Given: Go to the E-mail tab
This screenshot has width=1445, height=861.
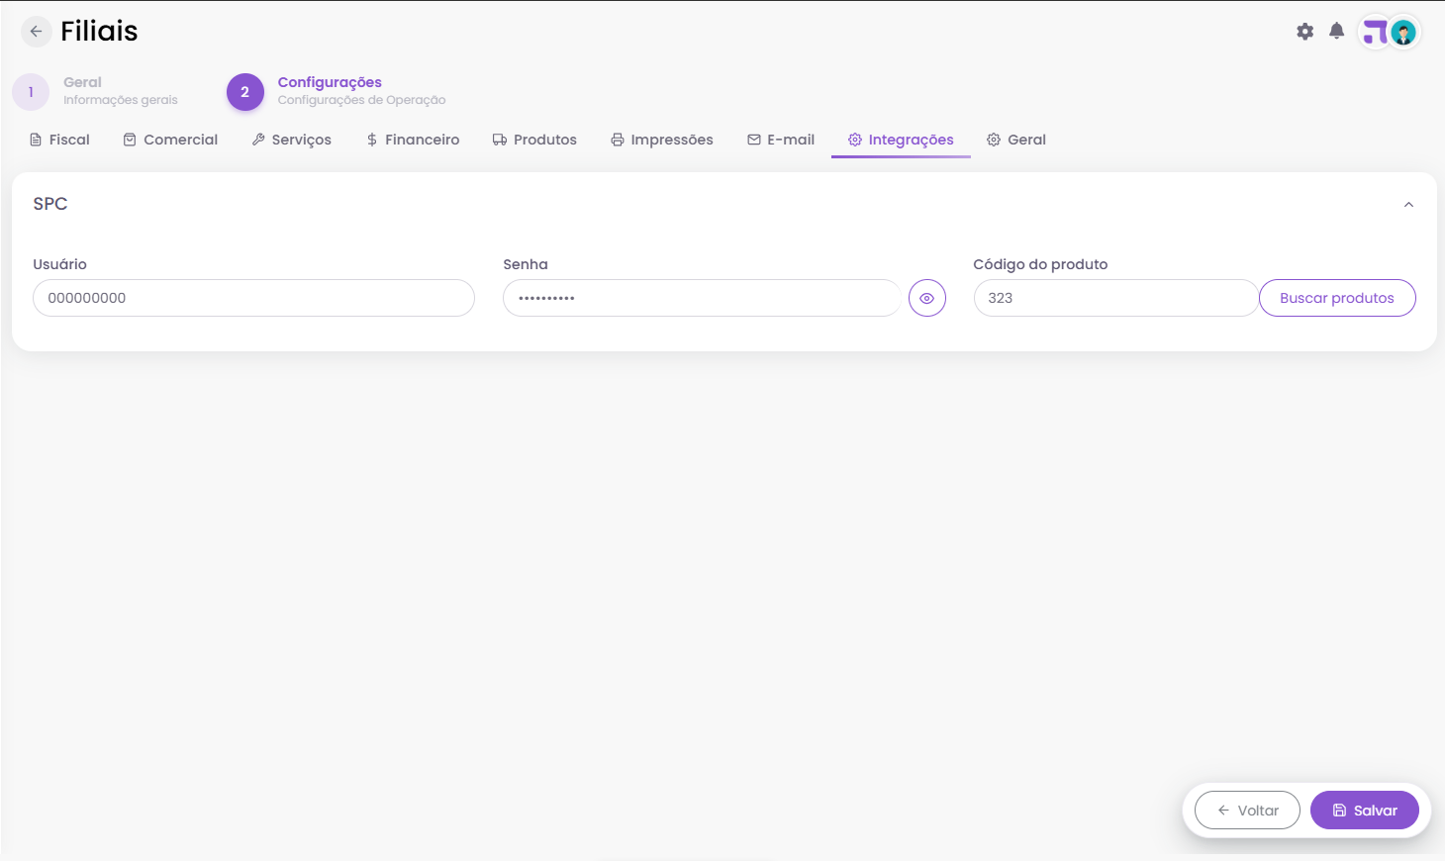Looking at the screenshot, I should [x=781, y=140].
